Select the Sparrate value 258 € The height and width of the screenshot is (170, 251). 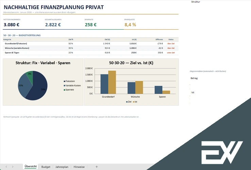90,25
